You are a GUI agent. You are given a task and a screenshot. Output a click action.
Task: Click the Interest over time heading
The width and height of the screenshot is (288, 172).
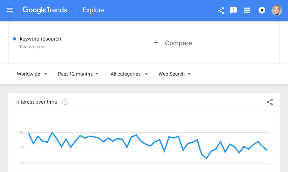pos(37,102)
